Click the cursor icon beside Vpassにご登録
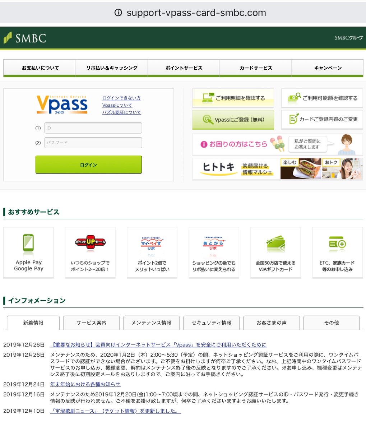366x431 pixels. pyautogui.click(x=208, y=120)
